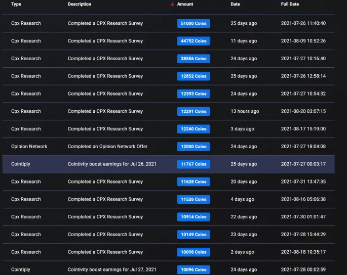
Task: Click full date 2021-07-28 15:44:29
Action: (x=303, y=235)
